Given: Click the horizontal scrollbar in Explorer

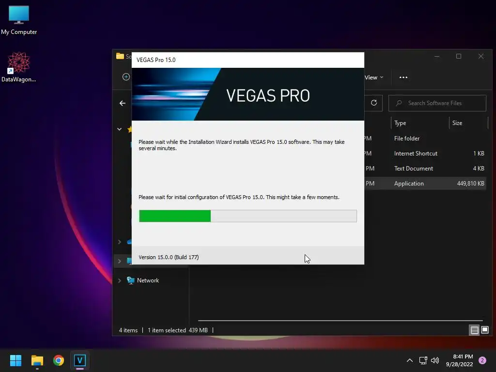Looking at the screenshot, I should (x=341, y=321).
